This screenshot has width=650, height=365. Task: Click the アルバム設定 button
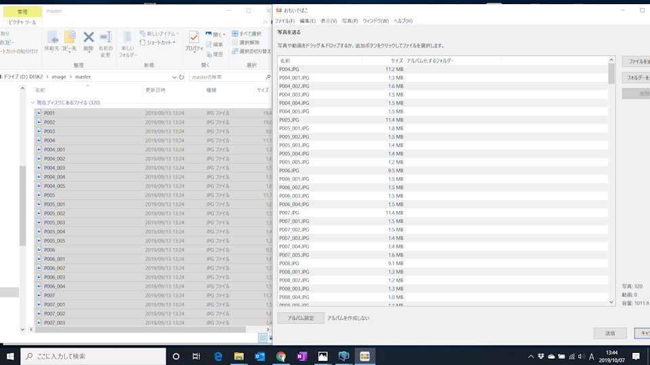tap(301, 318)
